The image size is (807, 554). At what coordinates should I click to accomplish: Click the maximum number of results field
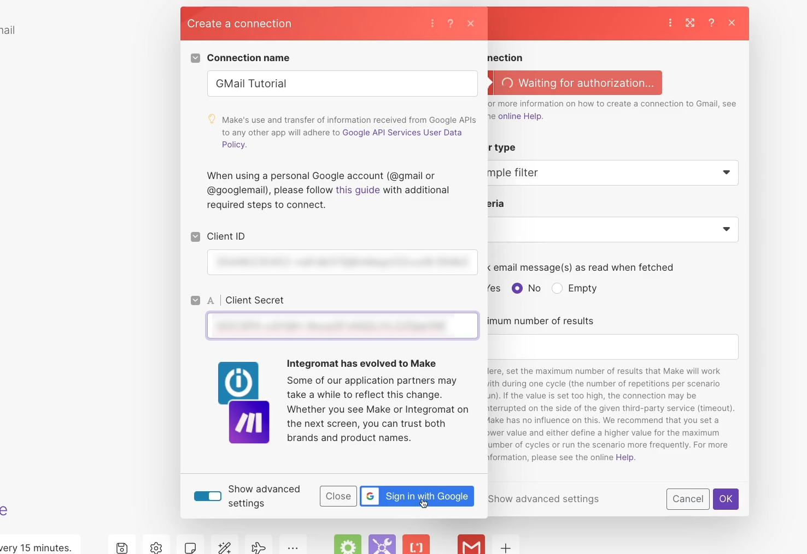click(613, 347)
